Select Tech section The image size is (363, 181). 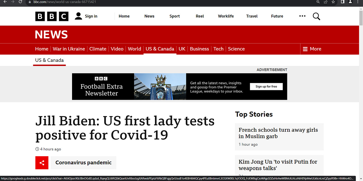click(218, 49)
